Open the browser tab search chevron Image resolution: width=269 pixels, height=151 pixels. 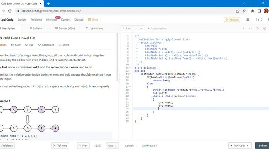pos(244,3)
